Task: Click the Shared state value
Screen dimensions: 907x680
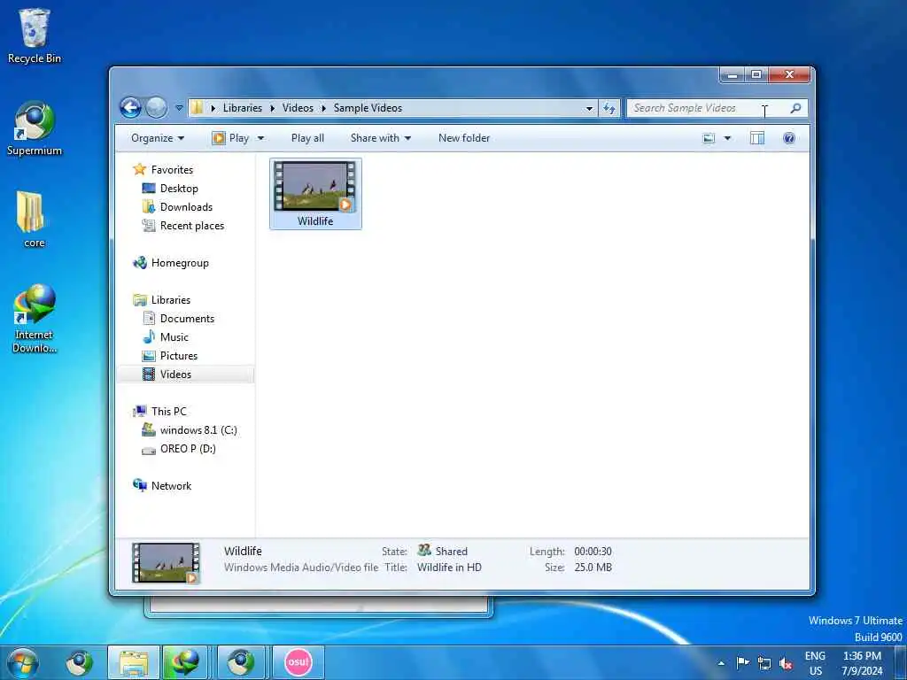Action: 451,551
